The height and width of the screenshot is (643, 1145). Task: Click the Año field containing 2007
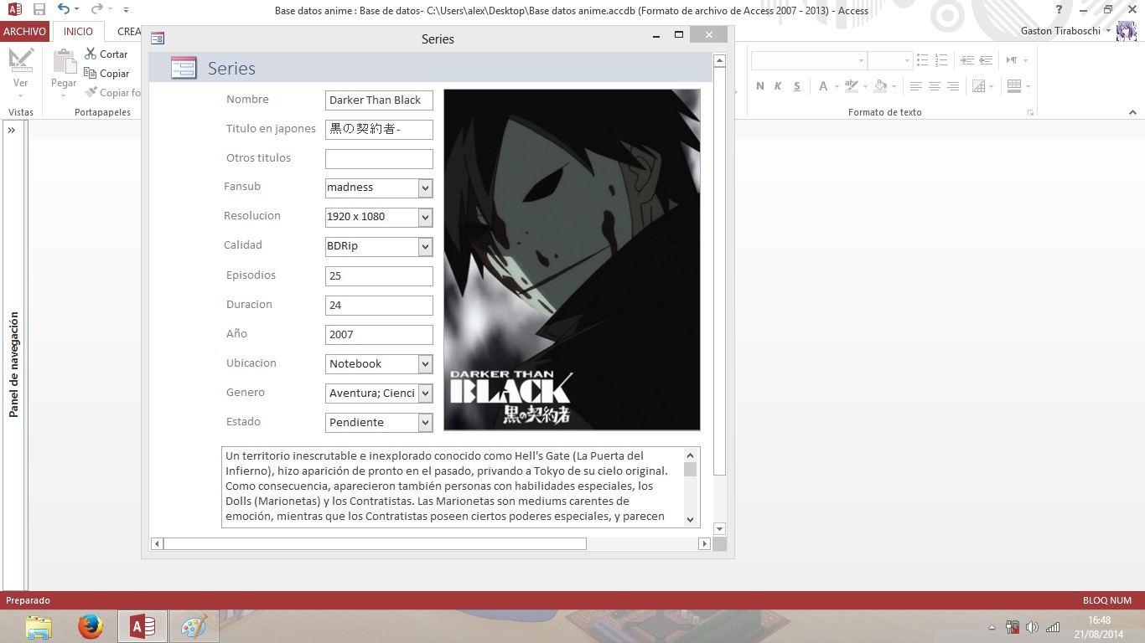[379, 335]
